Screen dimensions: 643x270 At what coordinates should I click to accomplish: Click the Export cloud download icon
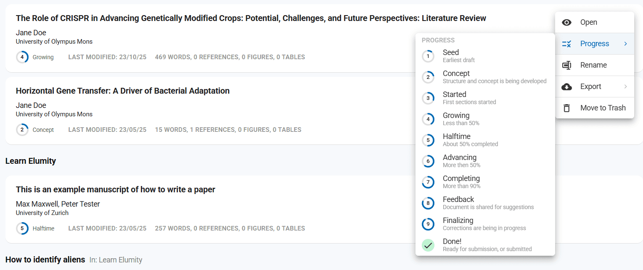pyautogui.click(x=566, y=87)
